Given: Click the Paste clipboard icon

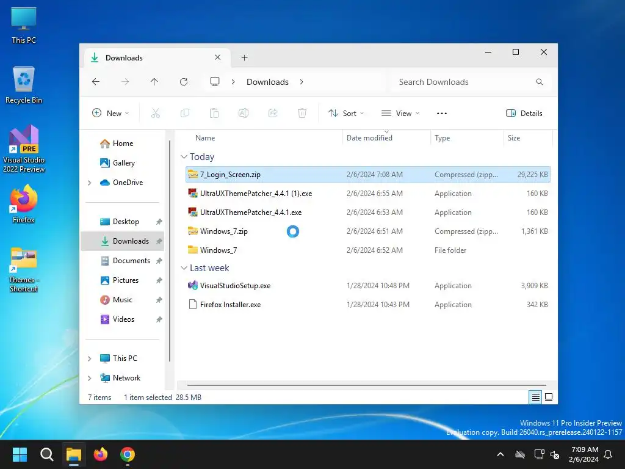Looking at the screenshot, I should coord(214,113).
